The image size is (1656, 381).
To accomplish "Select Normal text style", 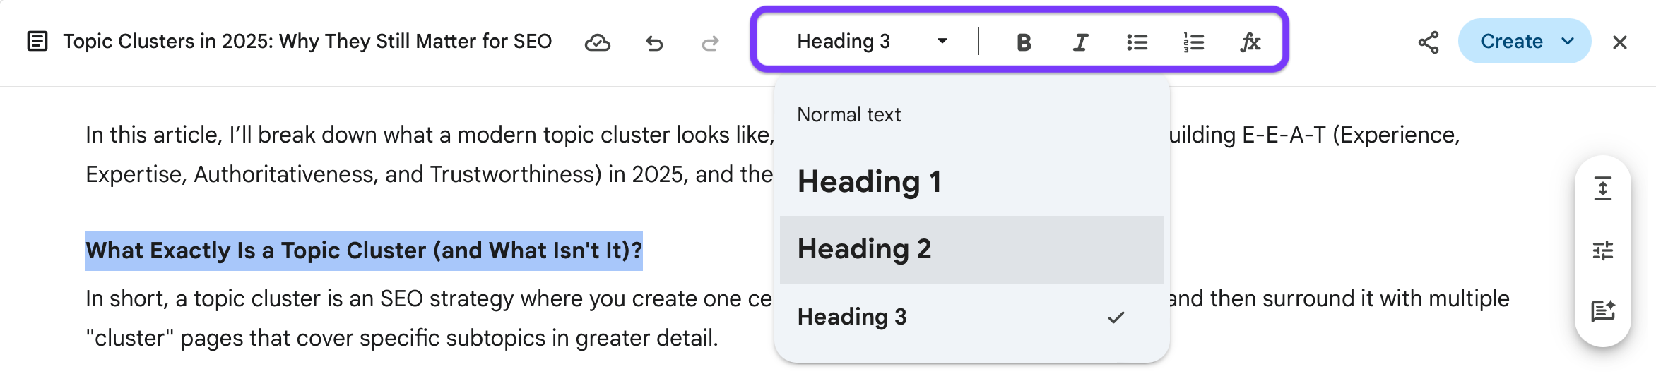I will coord(848,115).
